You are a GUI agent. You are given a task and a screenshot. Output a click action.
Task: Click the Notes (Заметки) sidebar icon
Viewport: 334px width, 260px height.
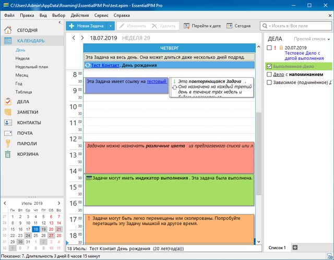[x=8, y=112]
